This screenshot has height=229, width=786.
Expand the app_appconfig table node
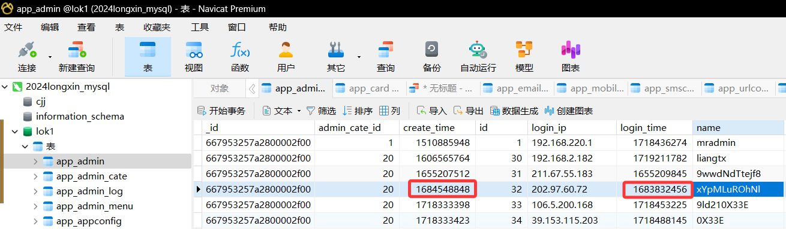(x=36, y=221)
